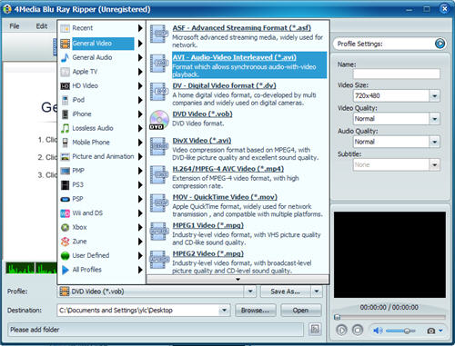This screenshot has width=455, height=346.
Task: Select the iPod category
Action: point(101,100)
